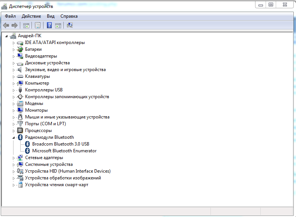Expand the Сетевые адаптеры category
This screenshot has width=296, height=217.
point(14,158)
